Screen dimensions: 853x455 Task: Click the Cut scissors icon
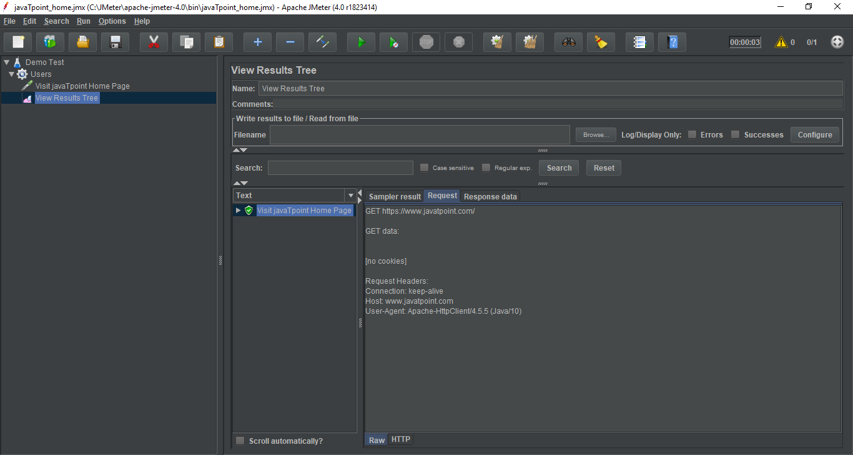tap(154, 42)
